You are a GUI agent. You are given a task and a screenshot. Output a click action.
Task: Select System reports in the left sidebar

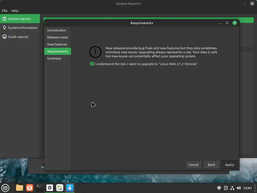pyautogui.click(x=20, y=19)
